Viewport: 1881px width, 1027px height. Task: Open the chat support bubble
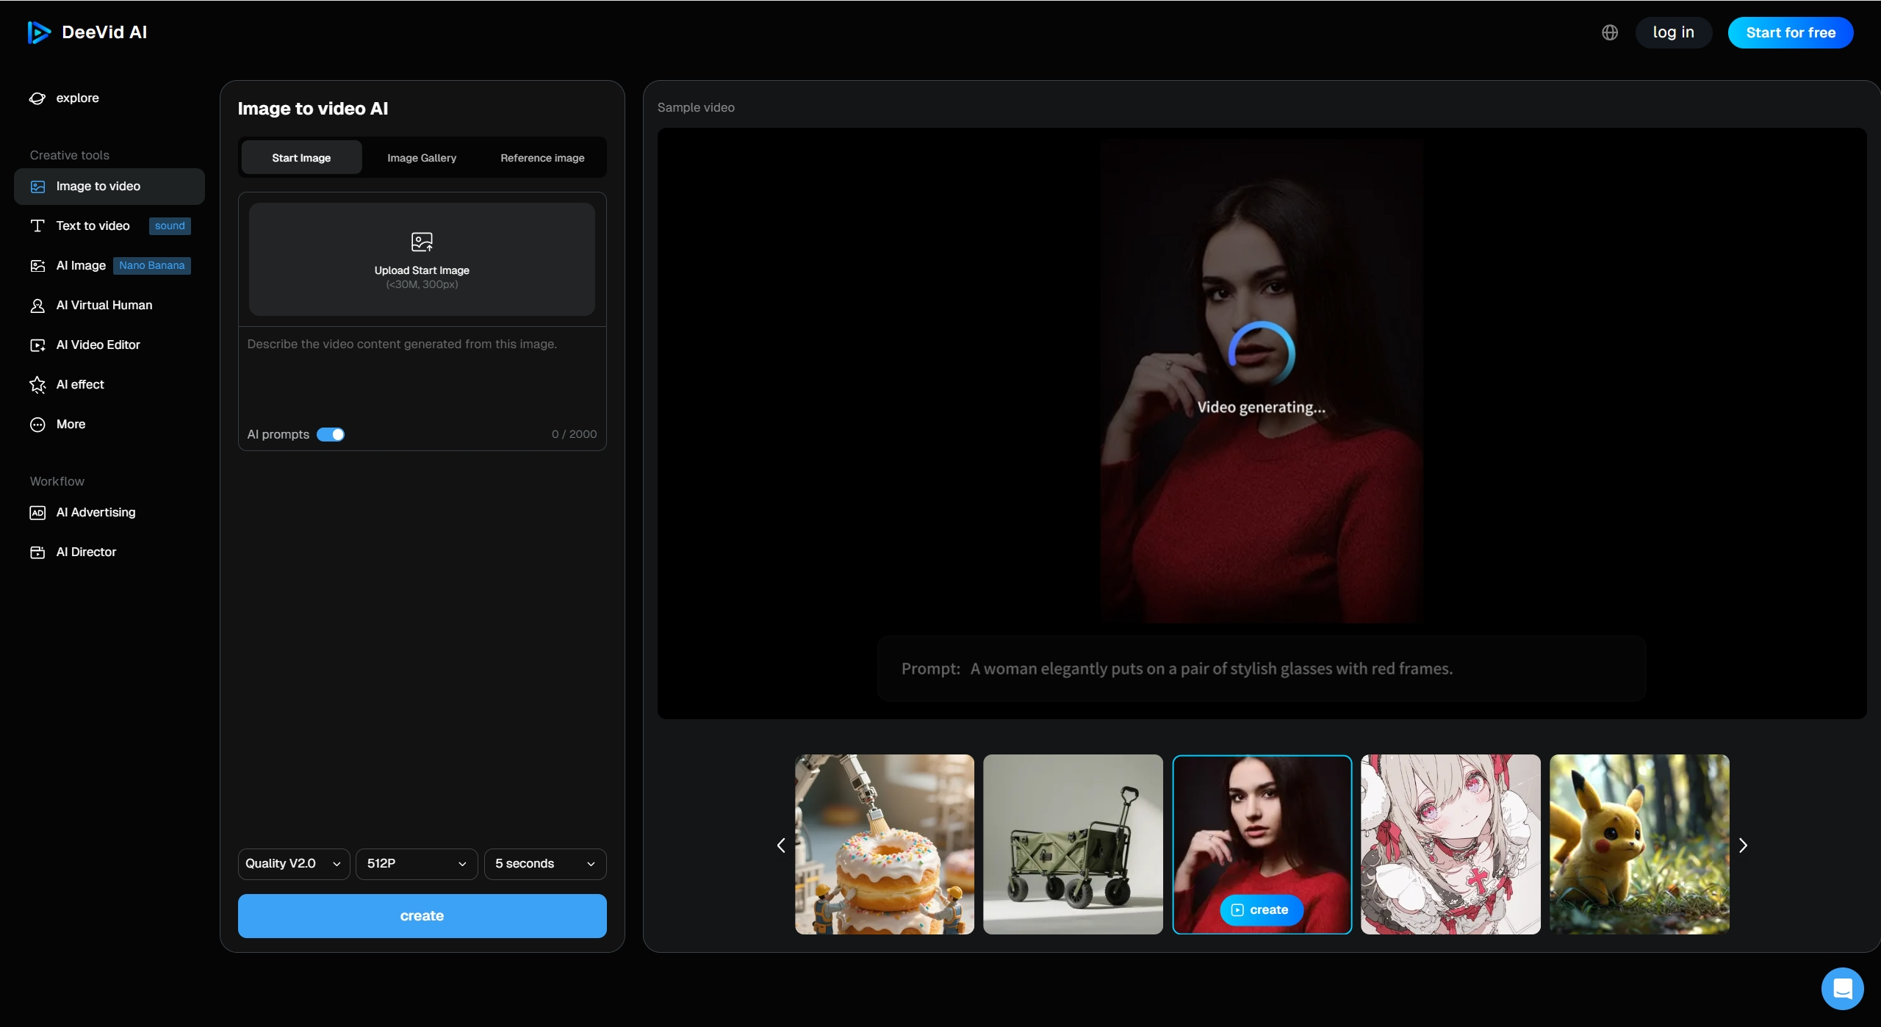1842,989
